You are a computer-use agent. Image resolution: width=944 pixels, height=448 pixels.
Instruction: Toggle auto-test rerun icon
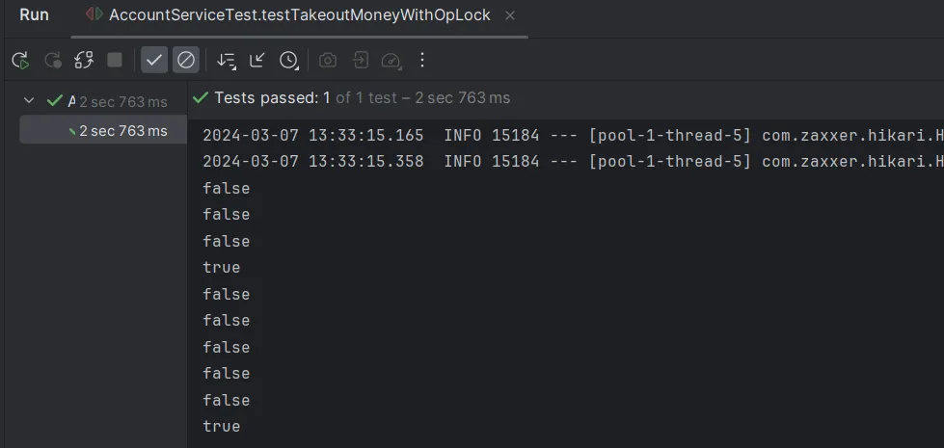84,60
